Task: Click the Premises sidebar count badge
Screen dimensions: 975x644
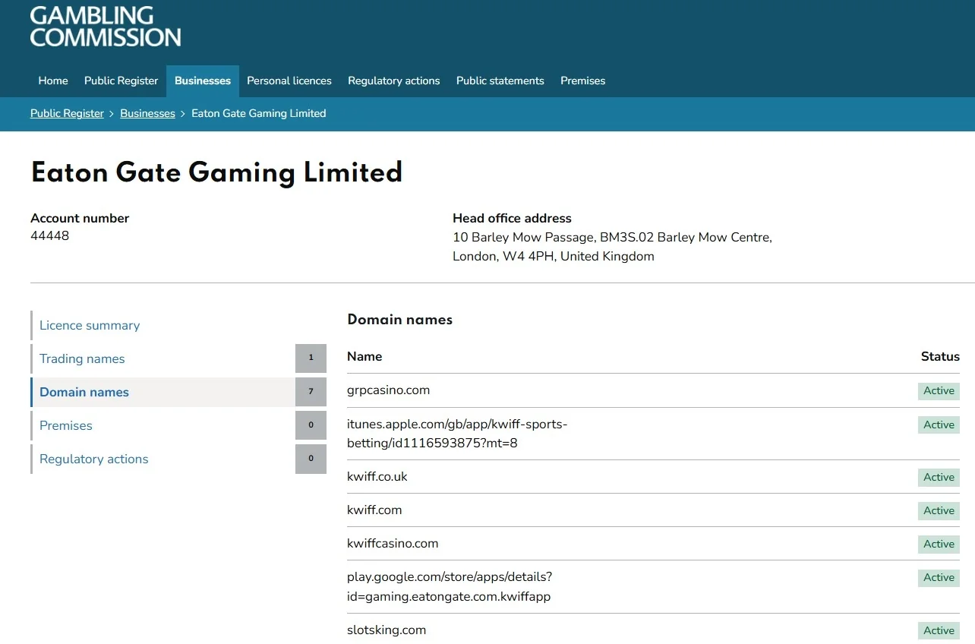Action: [311, 425]
